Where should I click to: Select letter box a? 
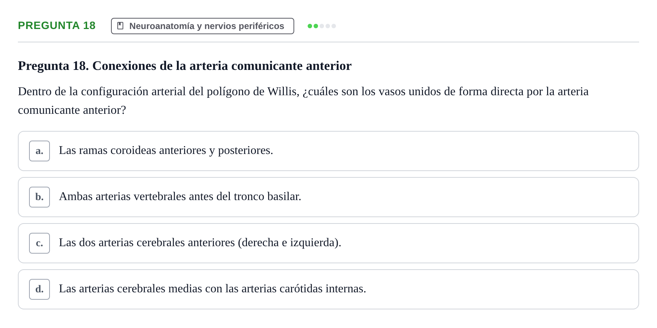point(39,151)
